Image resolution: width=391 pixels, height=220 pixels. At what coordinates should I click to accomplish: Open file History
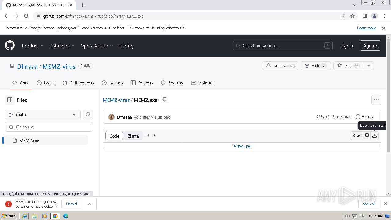364,117
